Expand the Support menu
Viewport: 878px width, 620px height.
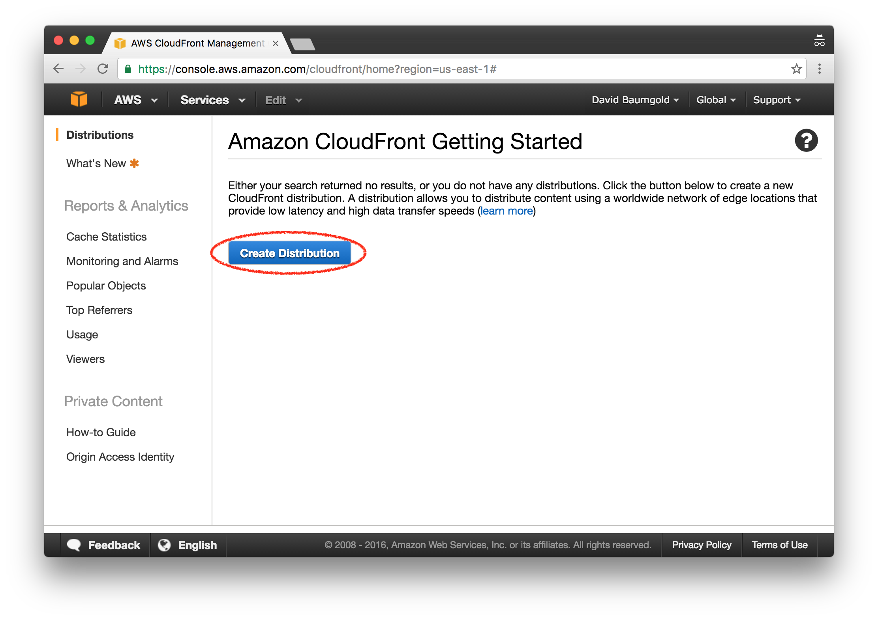point(777,100)
